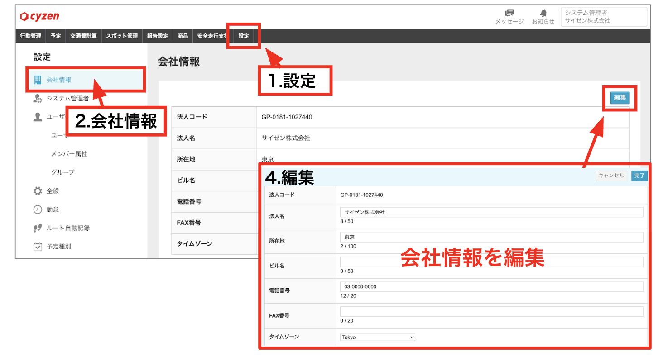Click the タイムゾーン label in the background table
663x362 pixels.
pos(195,244)
